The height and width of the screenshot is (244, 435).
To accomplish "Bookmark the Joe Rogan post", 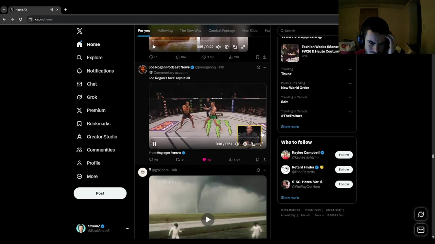I will click(258, 160).
